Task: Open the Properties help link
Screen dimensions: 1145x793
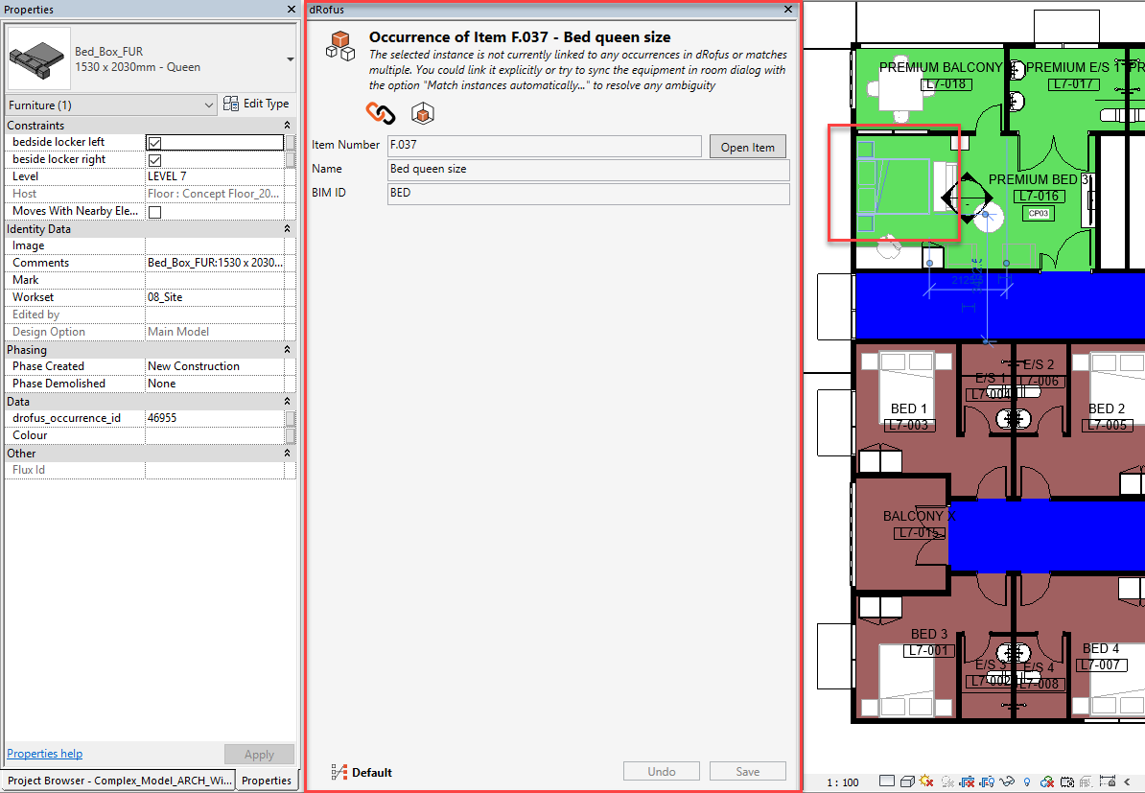Action: coord(44,754)
